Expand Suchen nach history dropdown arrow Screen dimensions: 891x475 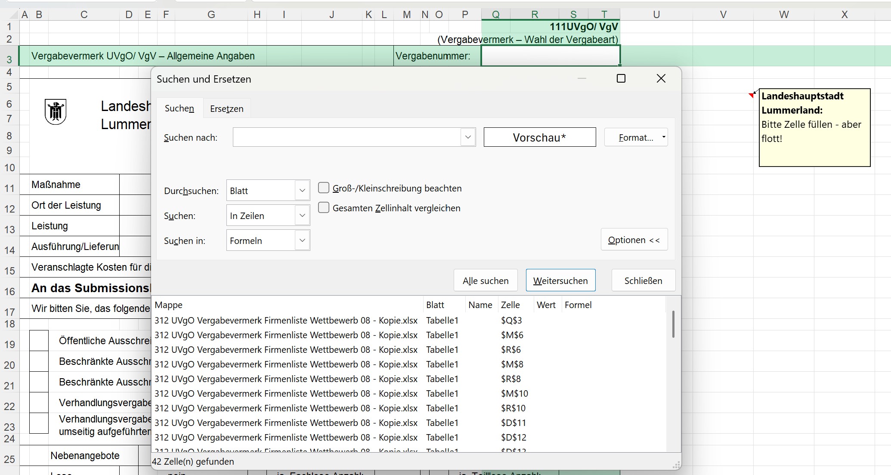point(468,137)
